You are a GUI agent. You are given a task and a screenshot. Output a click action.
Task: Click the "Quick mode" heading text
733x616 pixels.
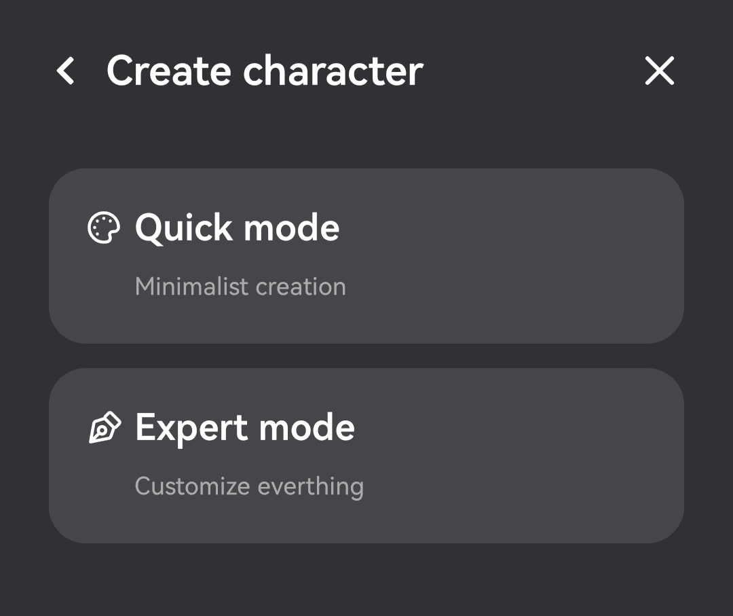237,228
